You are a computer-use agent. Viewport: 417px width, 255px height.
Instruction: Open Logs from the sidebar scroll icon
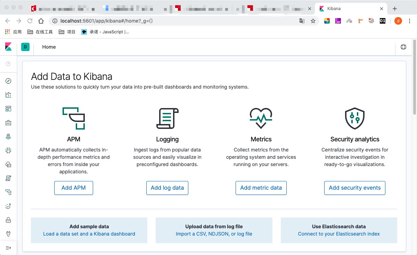[x=8, y=178]
